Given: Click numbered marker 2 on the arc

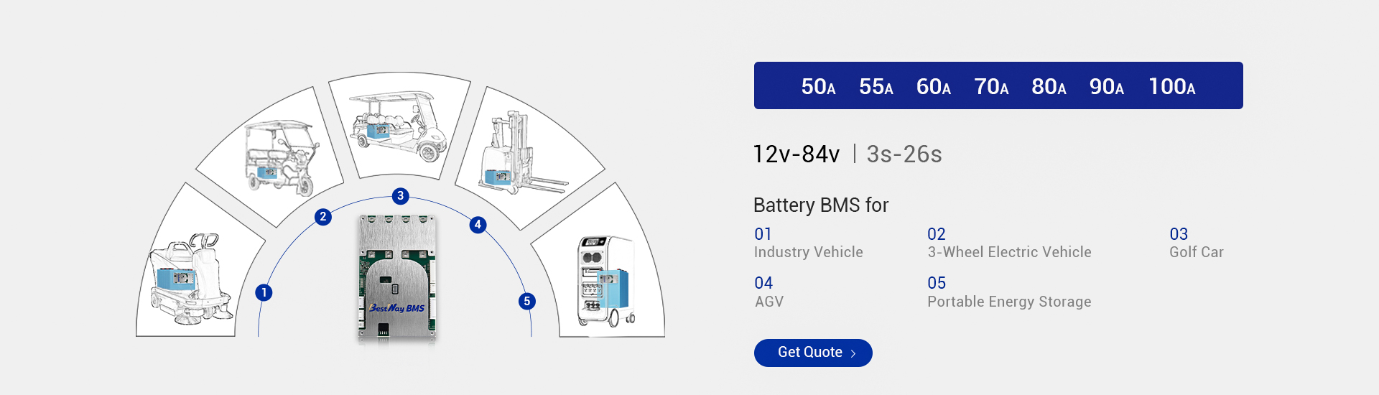Looking at the screenshot, I should pos(323,217).
